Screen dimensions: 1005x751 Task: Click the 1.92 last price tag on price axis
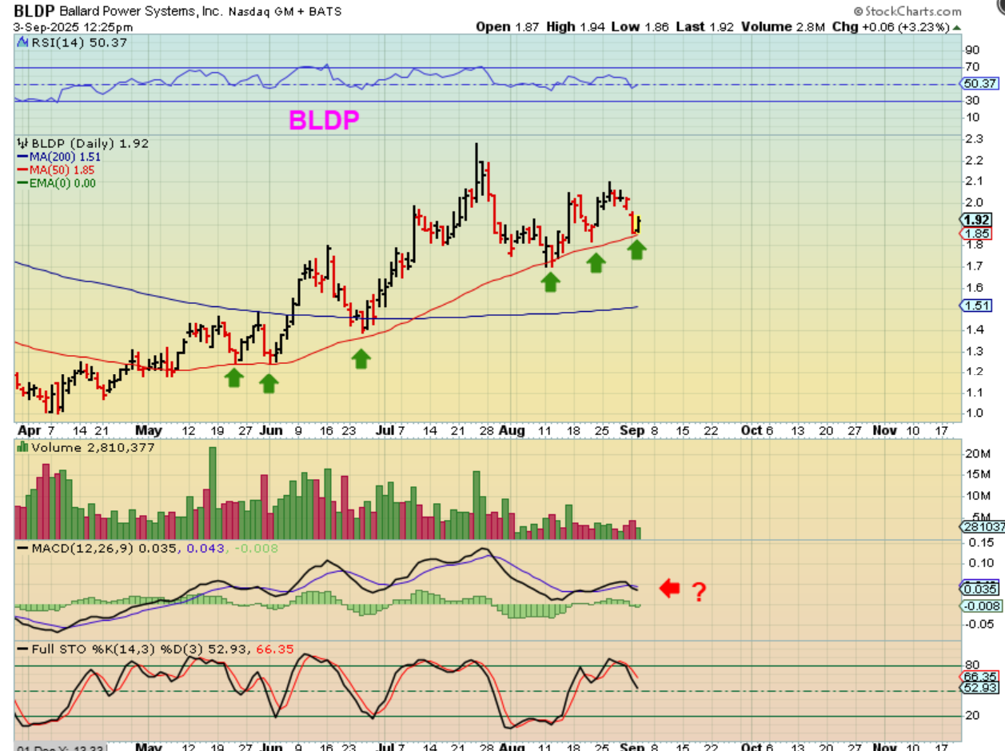pyautogui.click(x=977, y=220)
